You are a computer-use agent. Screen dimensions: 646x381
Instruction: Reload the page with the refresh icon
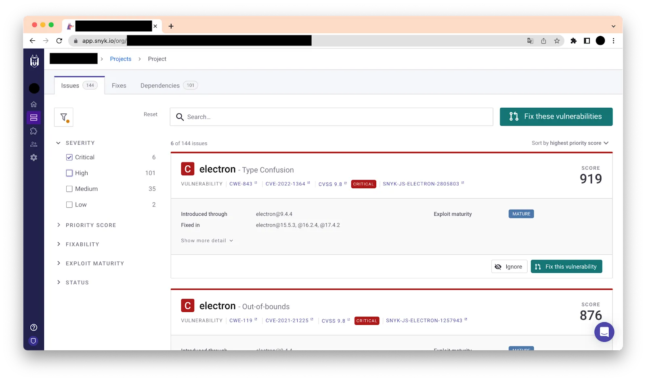point(59,41)
